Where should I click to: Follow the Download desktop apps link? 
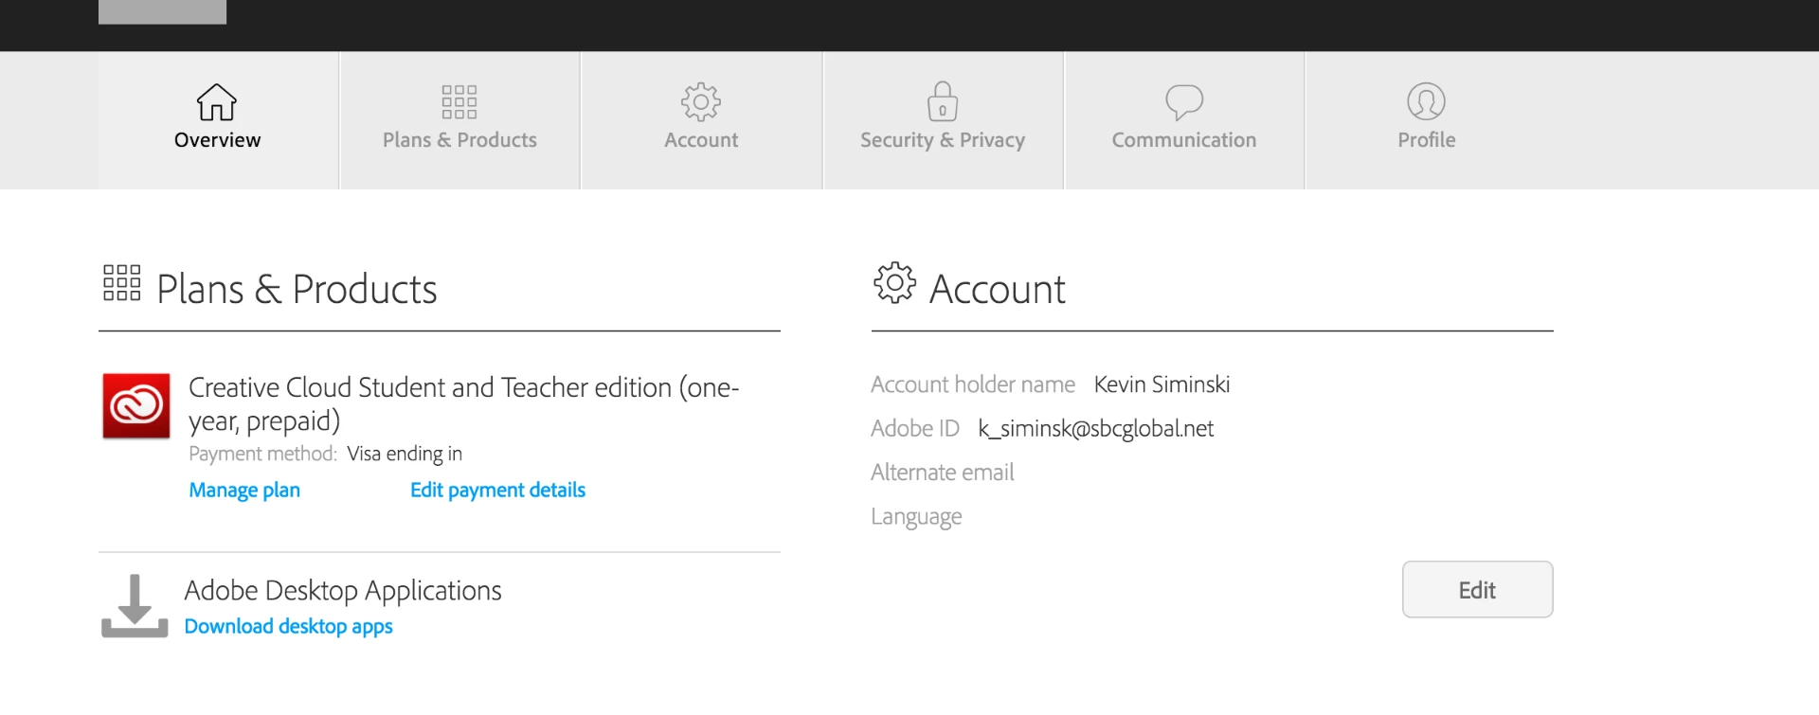pos(288,627)
